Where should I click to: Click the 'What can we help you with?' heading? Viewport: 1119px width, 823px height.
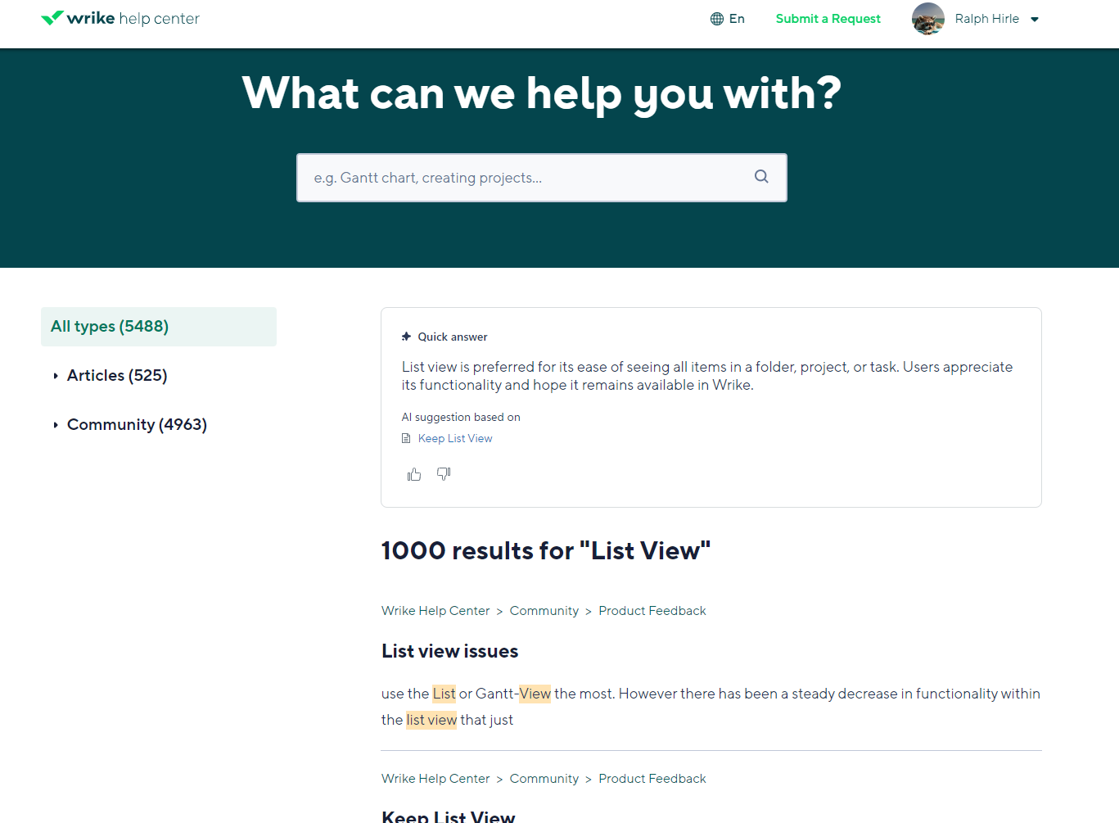tap(542, 93)
